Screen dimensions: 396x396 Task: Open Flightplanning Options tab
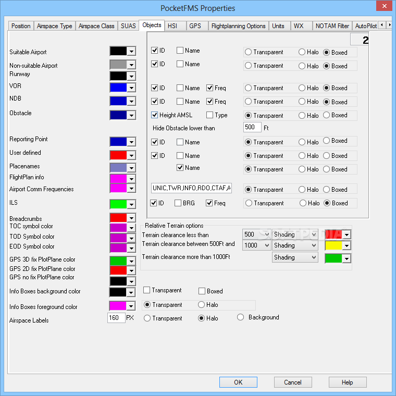click(239, 26)
